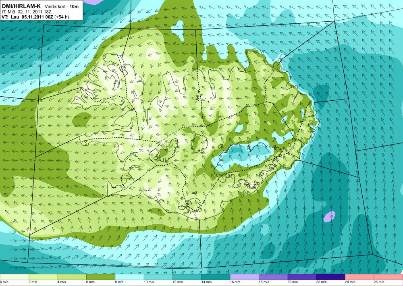
Task: Click the "22 m/s" legend label
Action: (x=322, y=282)
